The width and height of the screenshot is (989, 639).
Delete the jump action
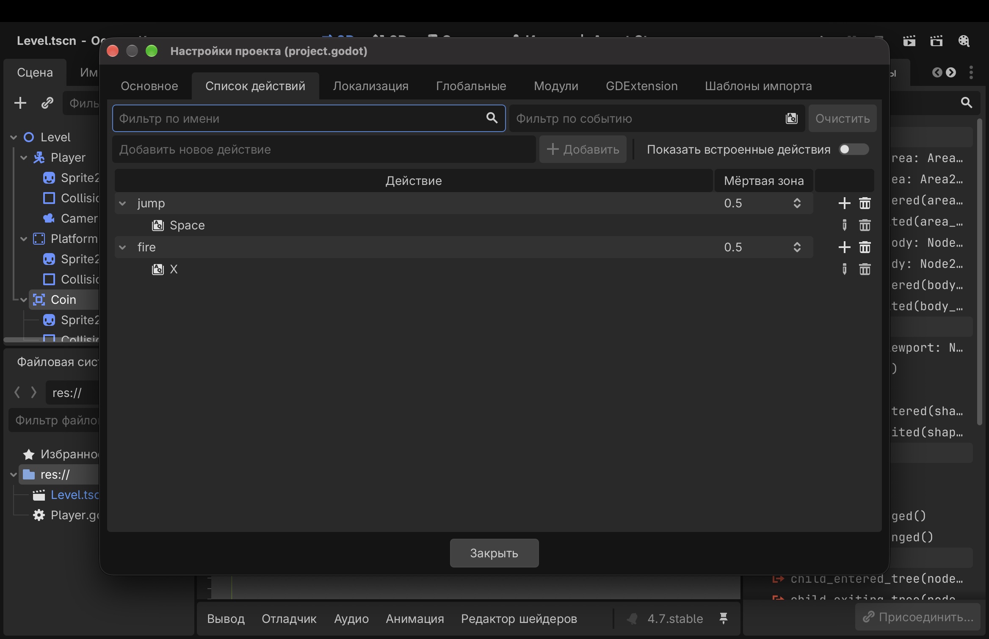click(x=865, y=203)
